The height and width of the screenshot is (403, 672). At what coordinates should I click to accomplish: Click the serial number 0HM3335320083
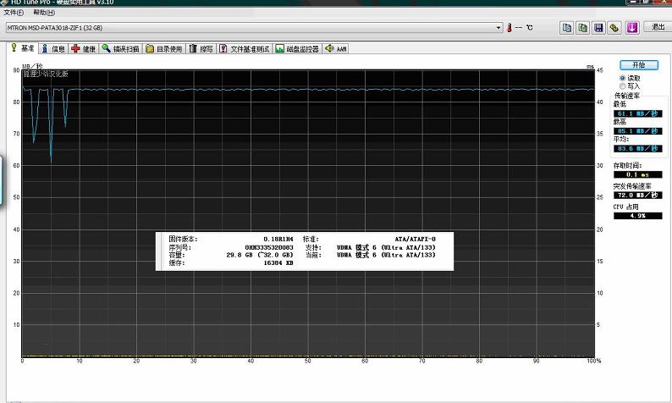click(269, 247)
